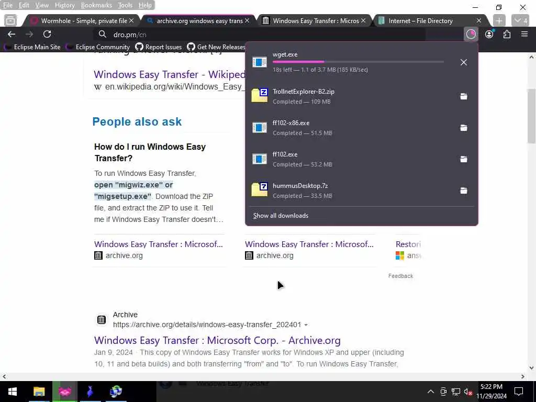This screenshot has height=402, width=536.
Task: Click the wget.exe download progress bar
Action: click(x=358, y=62)
